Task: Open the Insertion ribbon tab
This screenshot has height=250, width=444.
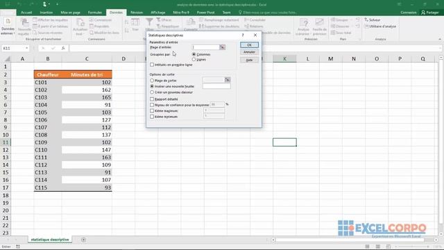Action: click(46, 12)
